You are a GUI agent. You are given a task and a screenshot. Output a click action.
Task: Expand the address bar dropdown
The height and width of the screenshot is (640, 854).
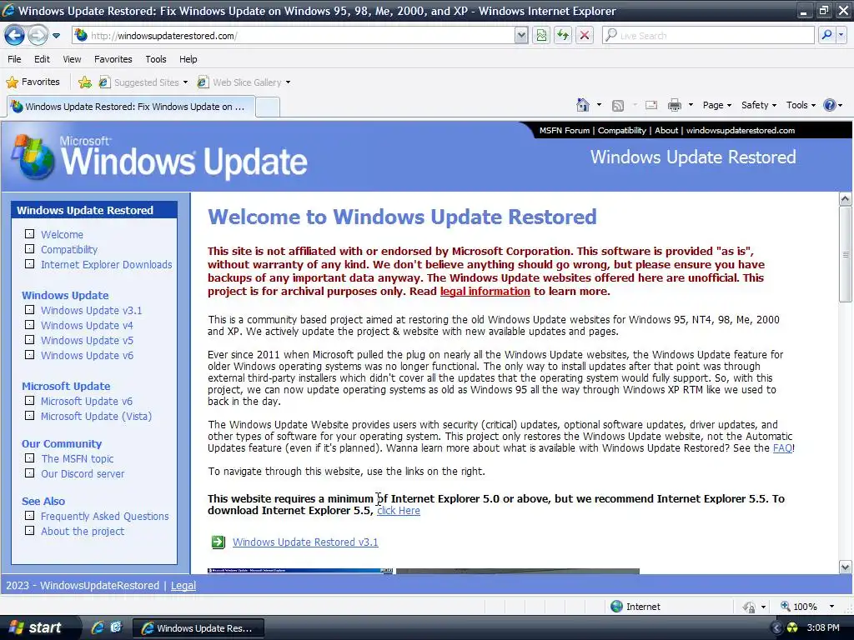[521, 36]
